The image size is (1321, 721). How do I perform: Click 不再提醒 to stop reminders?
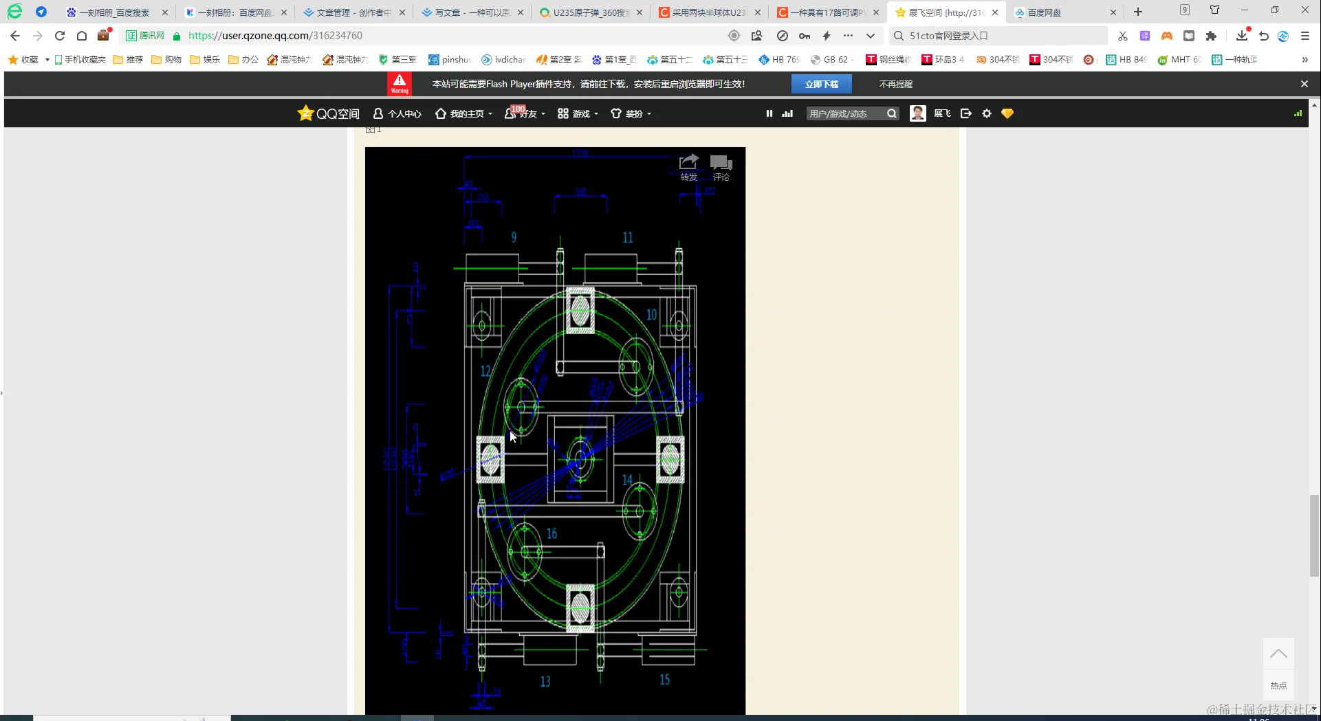tap(896, 84)
